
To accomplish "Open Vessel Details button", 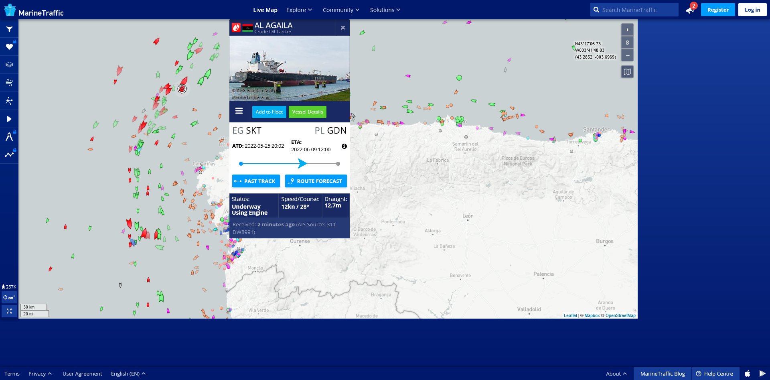I will click(x=308, y=112).
